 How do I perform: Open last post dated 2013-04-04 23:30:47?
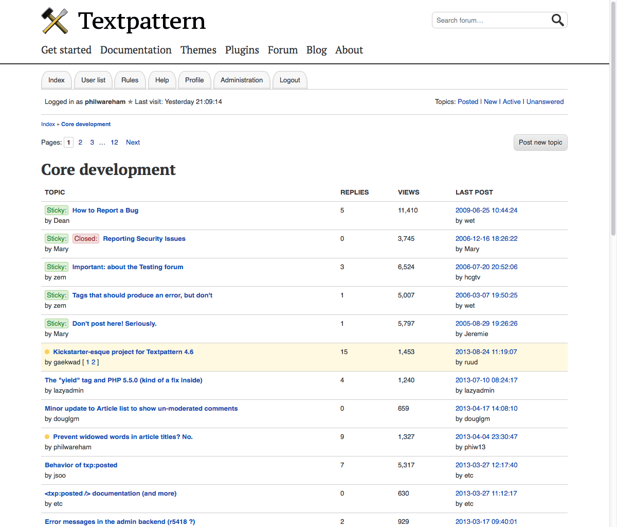pos(486,437)
